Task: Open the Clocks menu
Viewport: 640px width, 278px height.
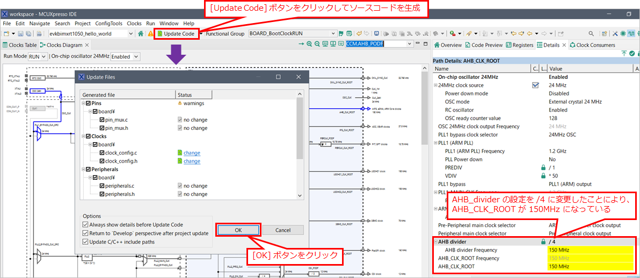Action: pos(134,24)
